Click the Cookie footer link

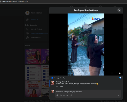tap(52, 101)
